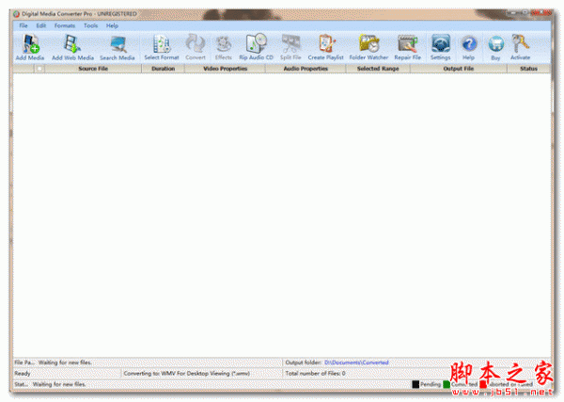Click the Add Media toolbar icon
This screenshot has width=564, height=402.
click(30, 47)
